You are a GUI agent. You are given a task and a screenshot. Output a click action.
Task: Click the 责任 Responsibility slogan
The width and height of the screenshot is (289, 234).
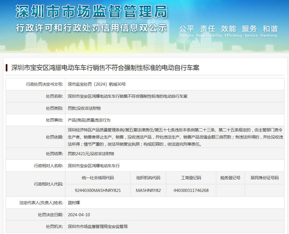pos(209,31)
